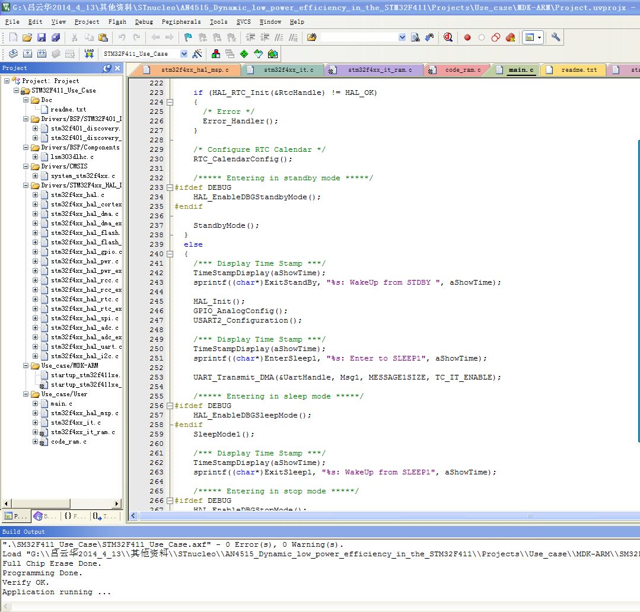
Task: Select system_stm32f4xx.c in project tree
Action: 82,176
